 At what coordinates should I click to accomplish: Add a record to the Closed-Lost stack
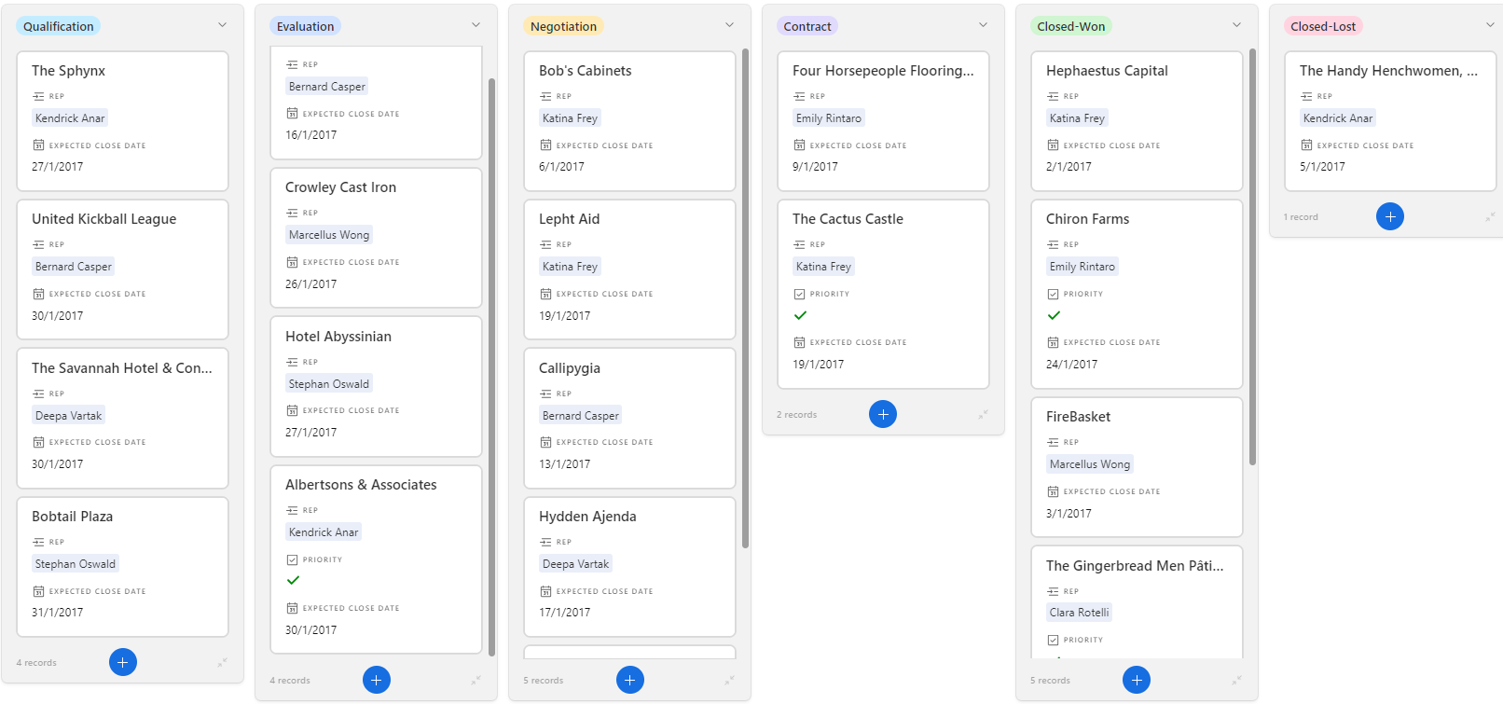1390,216
